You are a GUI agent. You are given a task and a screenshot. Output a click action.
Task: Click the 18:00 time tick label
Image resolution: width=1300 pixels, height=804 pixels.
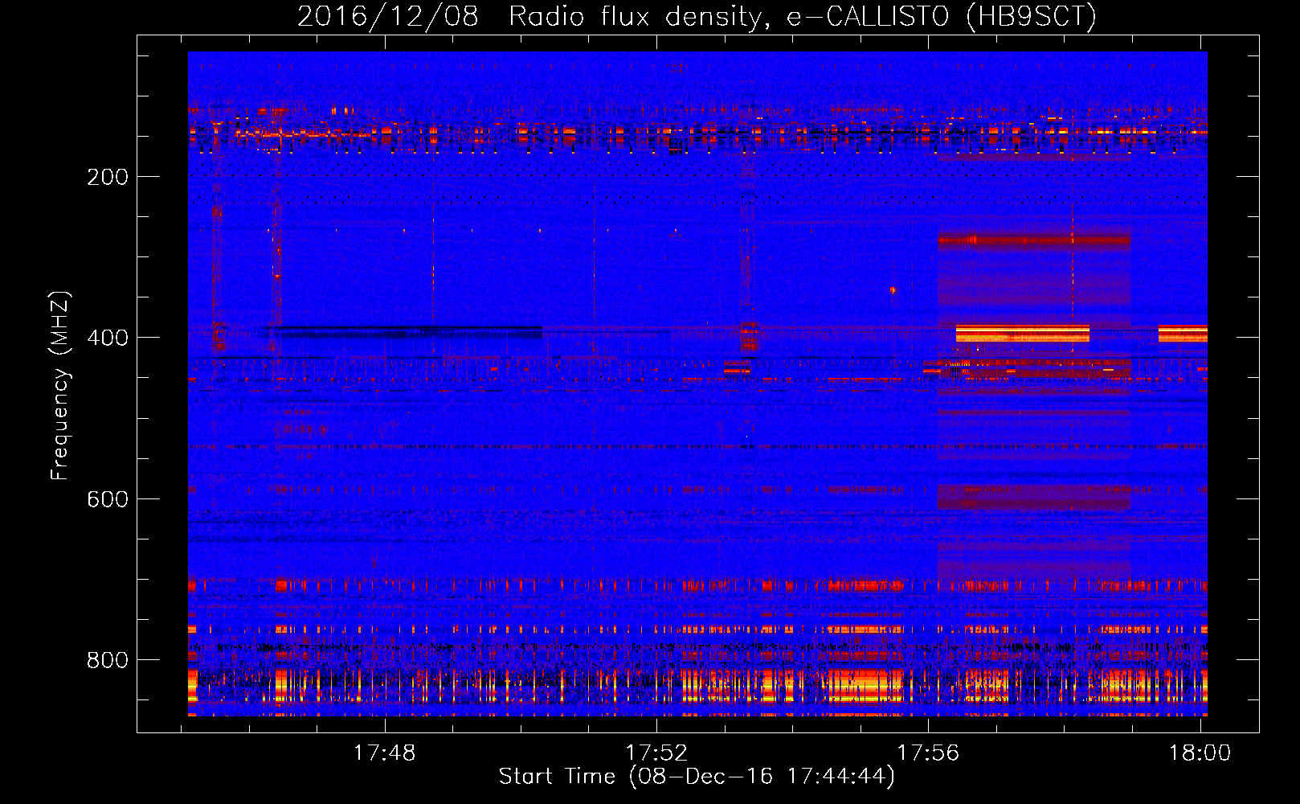tap(1200, 753)
